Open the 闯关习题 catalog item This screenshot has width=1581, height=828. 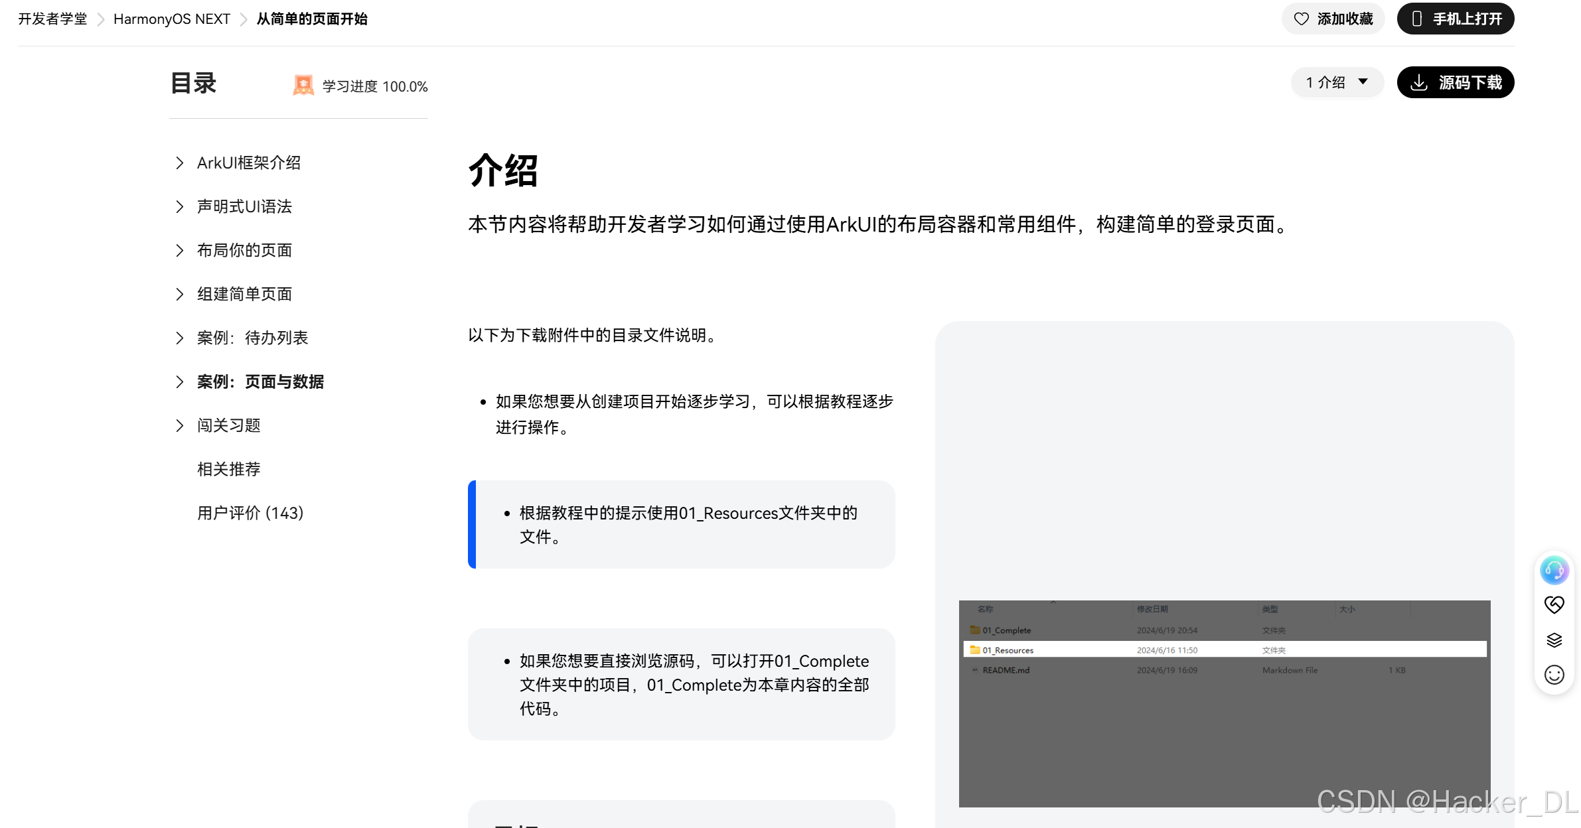[228, 426]
